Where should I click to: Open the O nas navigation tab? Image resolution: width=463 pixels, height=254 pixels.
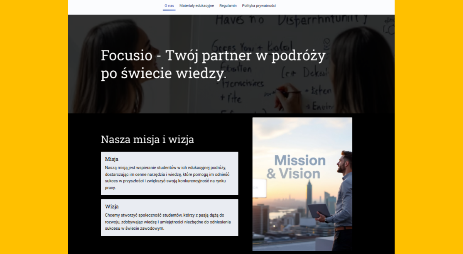169,6
